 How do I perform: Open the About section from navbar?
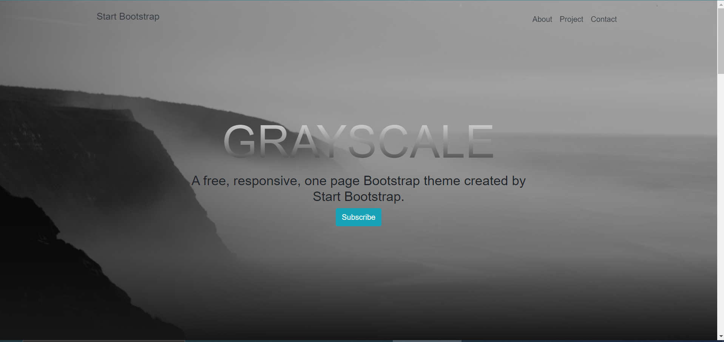[x=542, y=19]
